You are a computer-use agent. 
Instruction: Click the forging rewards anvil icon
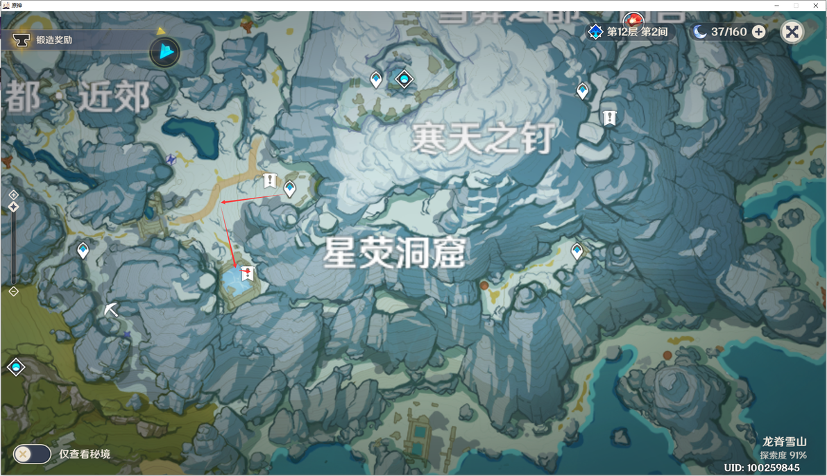tap(21, 40)
